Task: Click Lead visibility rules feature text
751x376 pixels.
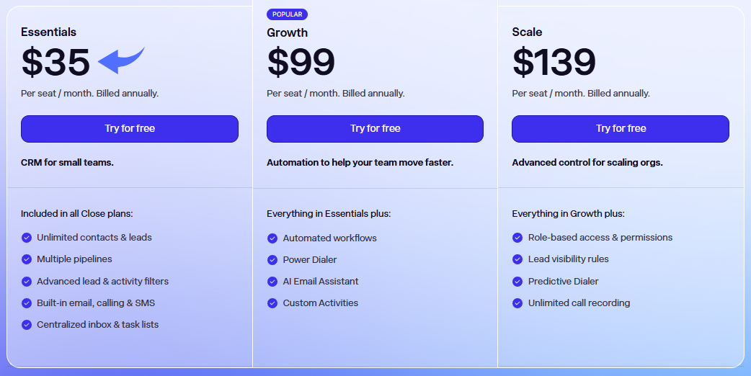Action: pos(568,259)
